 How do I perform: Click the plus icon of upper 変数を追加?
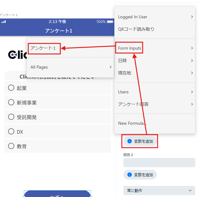coord(130,141)
